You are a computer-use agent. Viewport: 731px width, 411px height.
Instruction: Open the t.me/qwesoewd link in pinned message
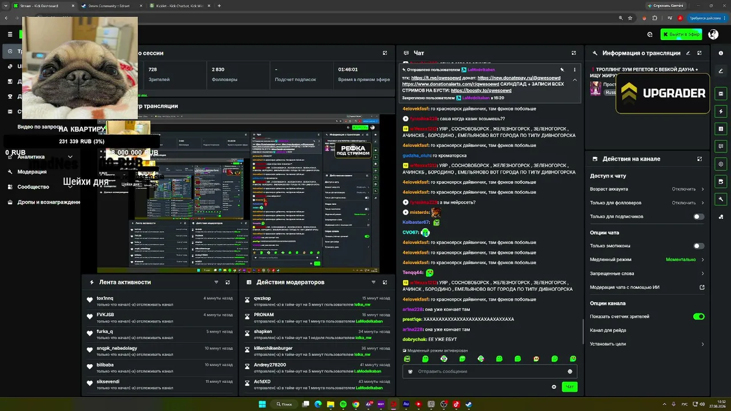[436, 78]
